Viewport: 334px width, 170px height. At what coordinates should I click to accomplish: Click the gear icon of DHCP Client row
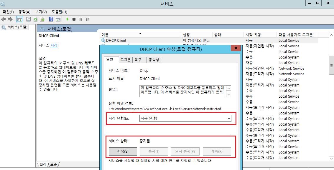(x=103, y=40)
